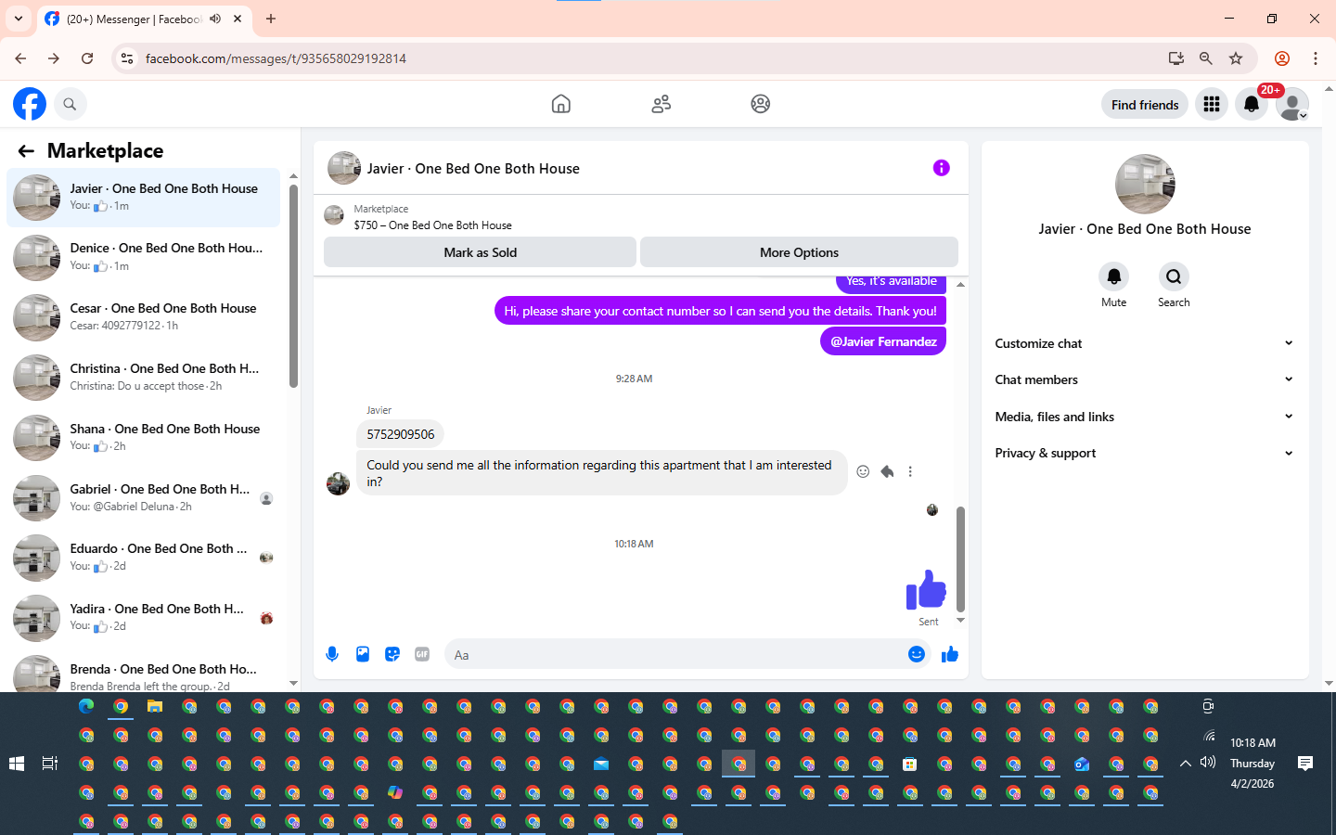
Task: Click the Javier listing thumbnail in right panel
Action: [x=1145, y=184]
